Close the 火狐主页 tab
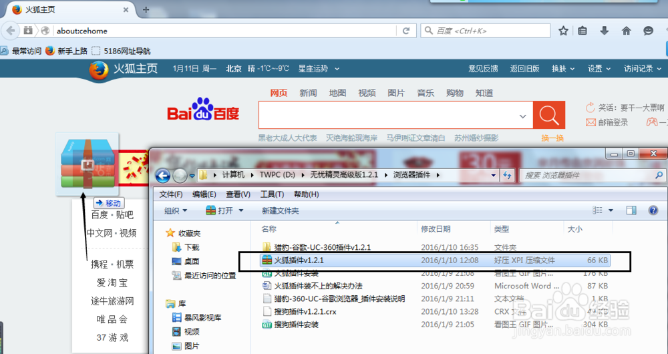This screenshot has width=668, height=354. pos(126,9)
